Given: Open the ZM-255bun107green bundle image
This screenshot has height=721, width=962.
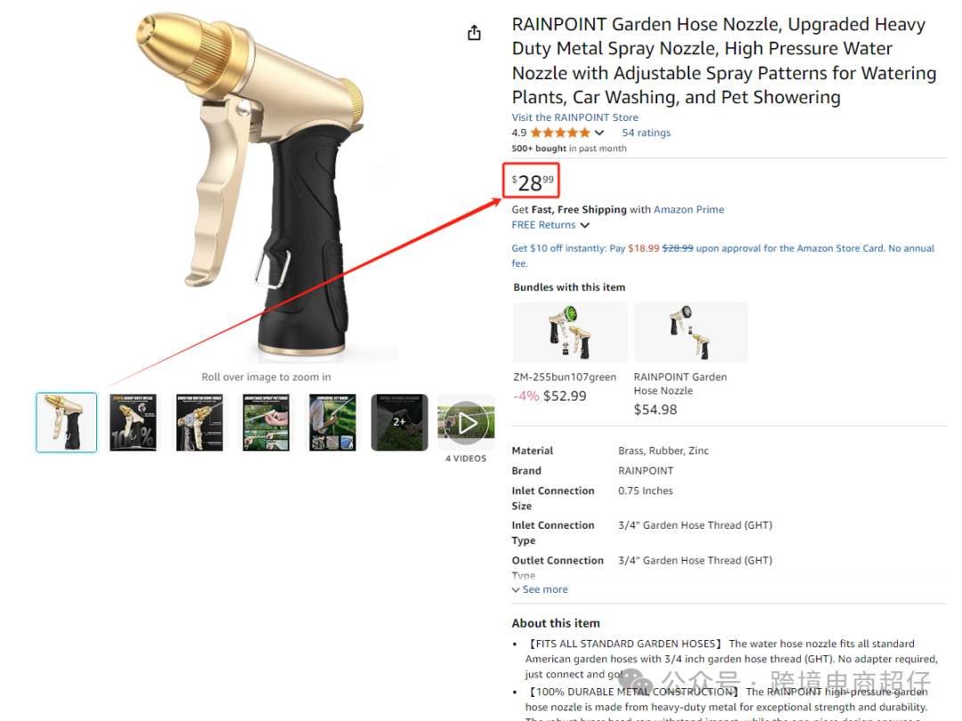Looking at the screenshot, I should [x=570, y=332].
